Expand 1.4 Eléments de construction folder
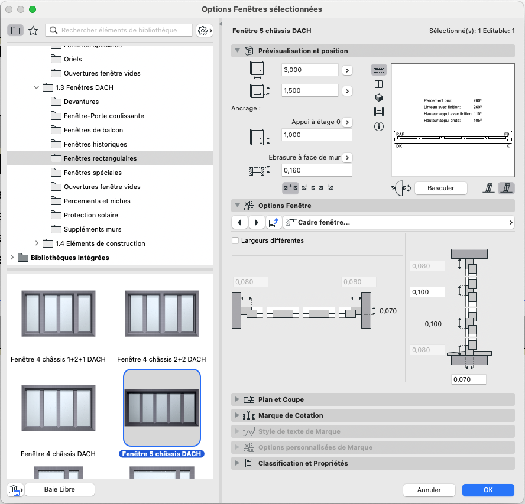 37,243
